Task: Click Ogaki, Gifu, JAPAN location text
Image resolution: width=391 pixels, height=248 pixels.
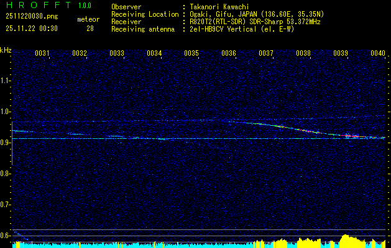Action: [x=257, y=14]
